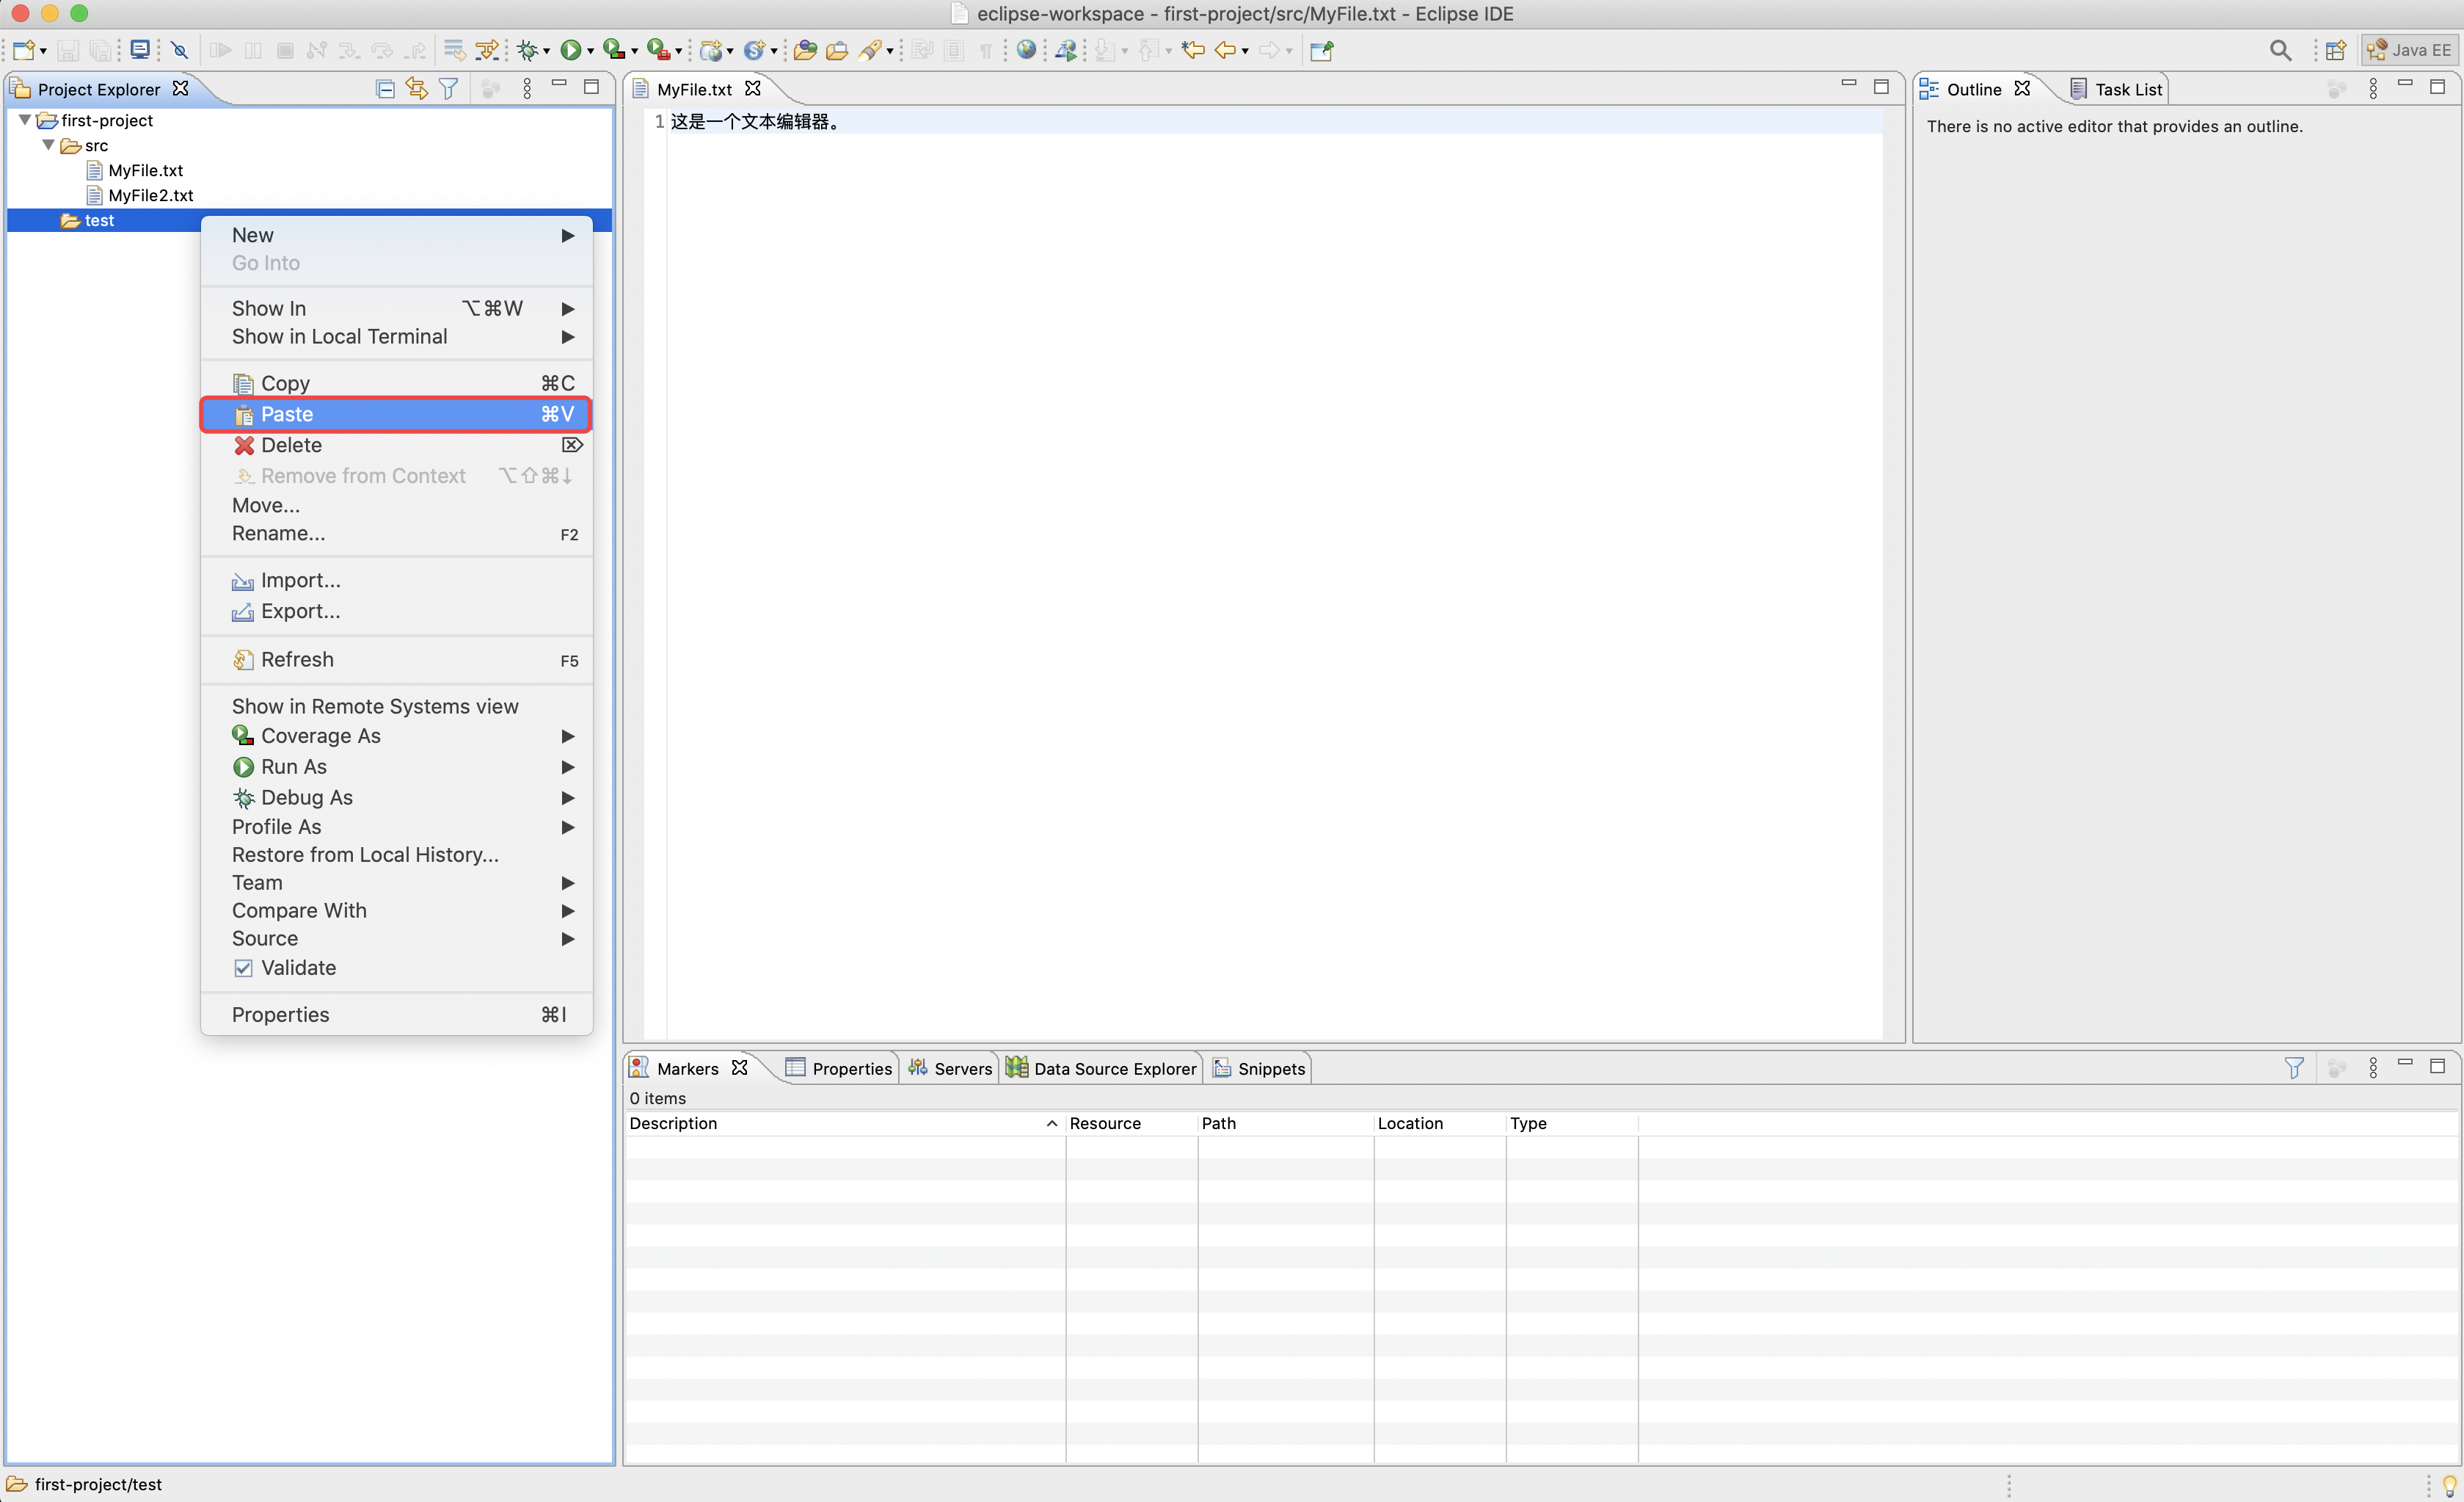Viewport: 2464px width, 1502px height.
Task: Open the Show In submenu
Action: pos(398,308)
